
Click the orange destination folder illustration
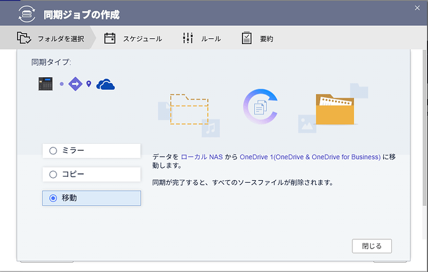[337, 109]
